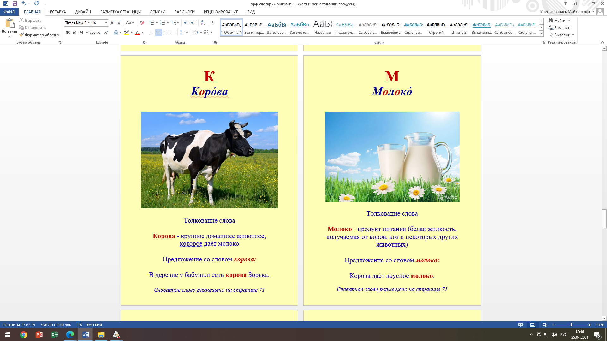Image resolution: width=607 pixels, height=341 pixels.
Task: Toggle strikethrough text formatting
Action: (92, 33)
